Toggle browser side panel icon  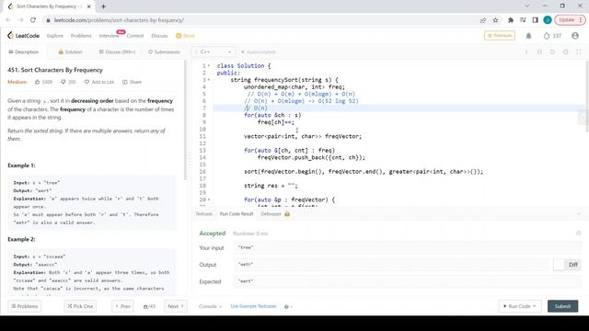tap(536, 20)
